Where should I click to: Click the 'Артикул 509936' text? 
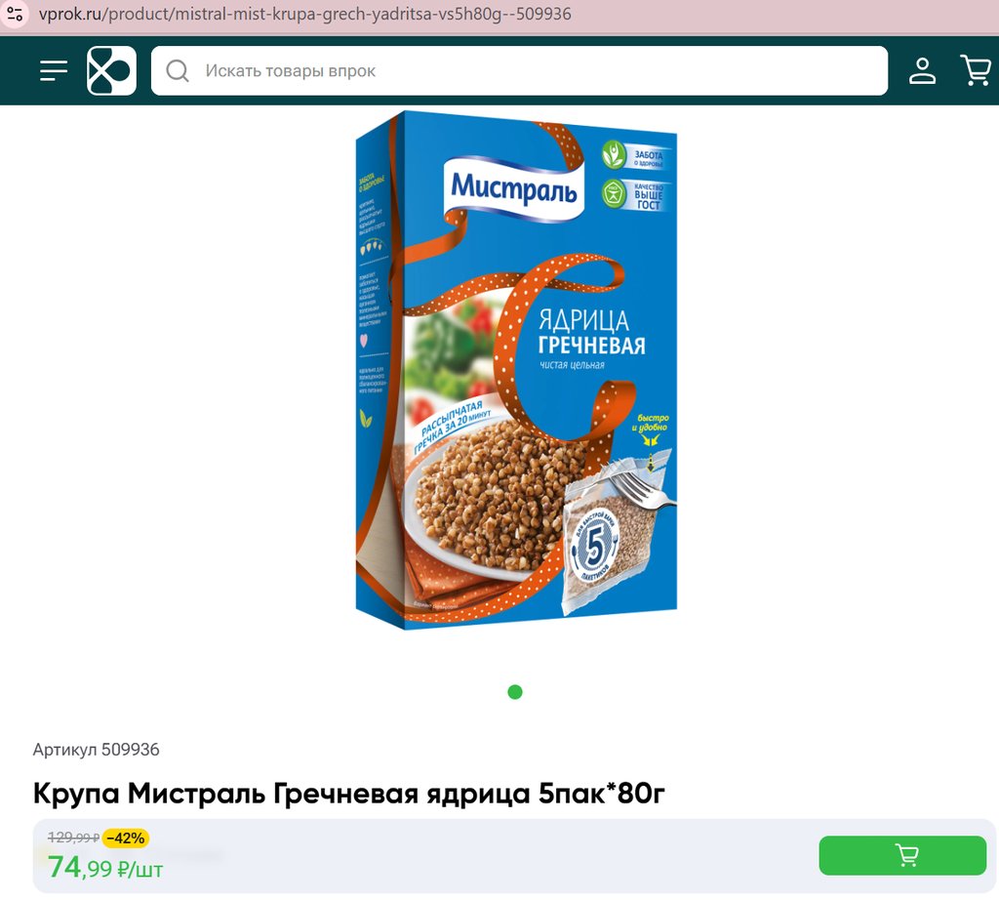(x=97, y=750)
